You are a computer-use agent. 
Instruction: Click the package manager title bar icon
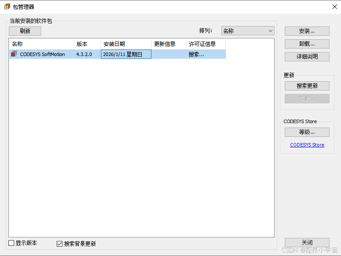pyautogui.click(x=7, y=7)
